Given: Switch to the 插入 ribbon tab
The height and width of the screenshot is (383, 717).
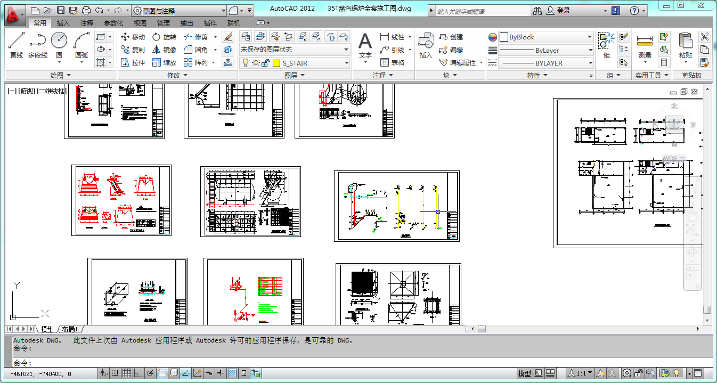Looking at the screenshot, I should coord(63,23).
